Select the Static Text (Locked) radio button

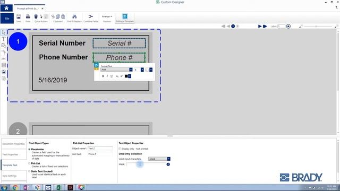29,171
